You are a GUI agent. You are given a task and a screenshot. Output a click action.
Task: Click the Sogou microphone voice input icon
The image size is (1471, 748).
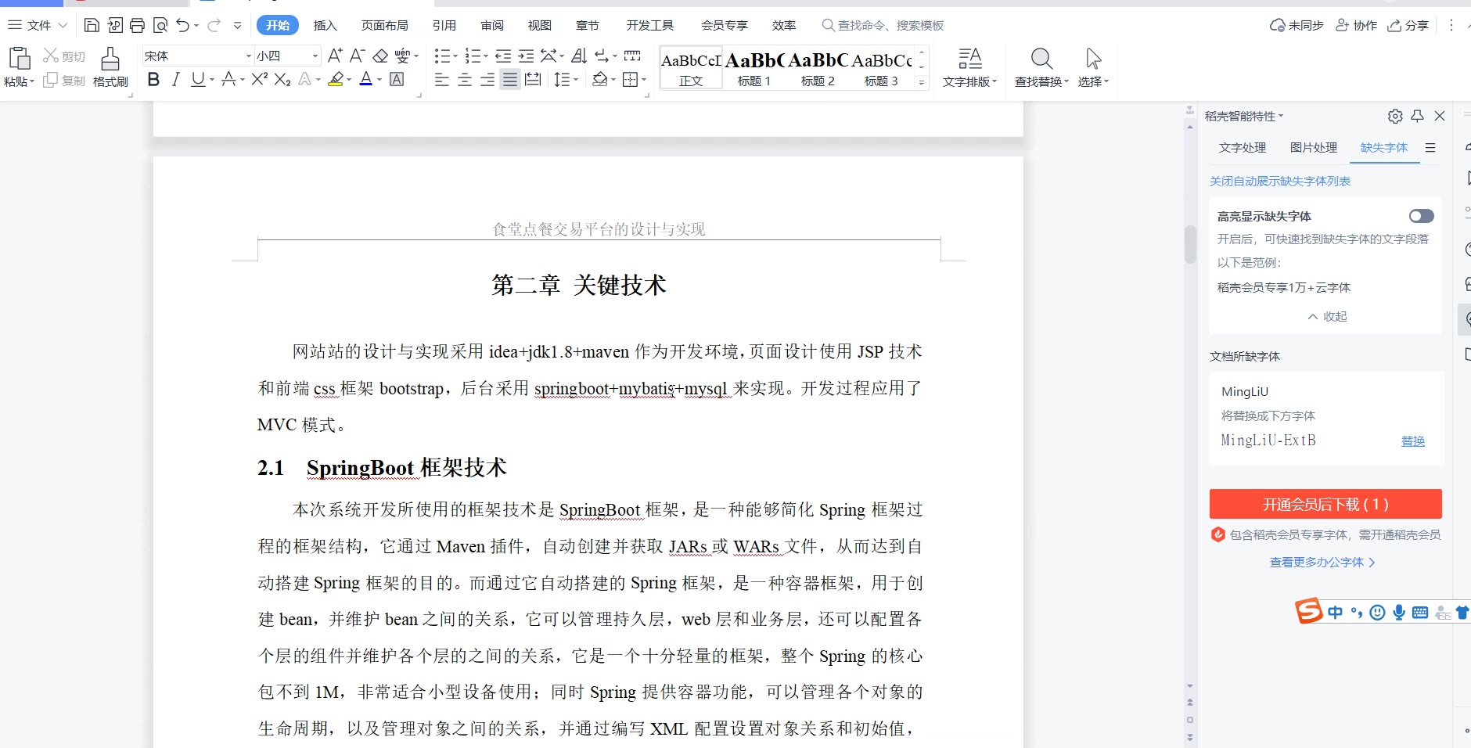1399,613
